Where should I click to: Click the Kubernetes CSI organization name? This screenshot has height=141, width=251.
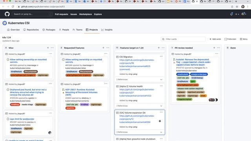pyautogui.click(x=19, y=23)
